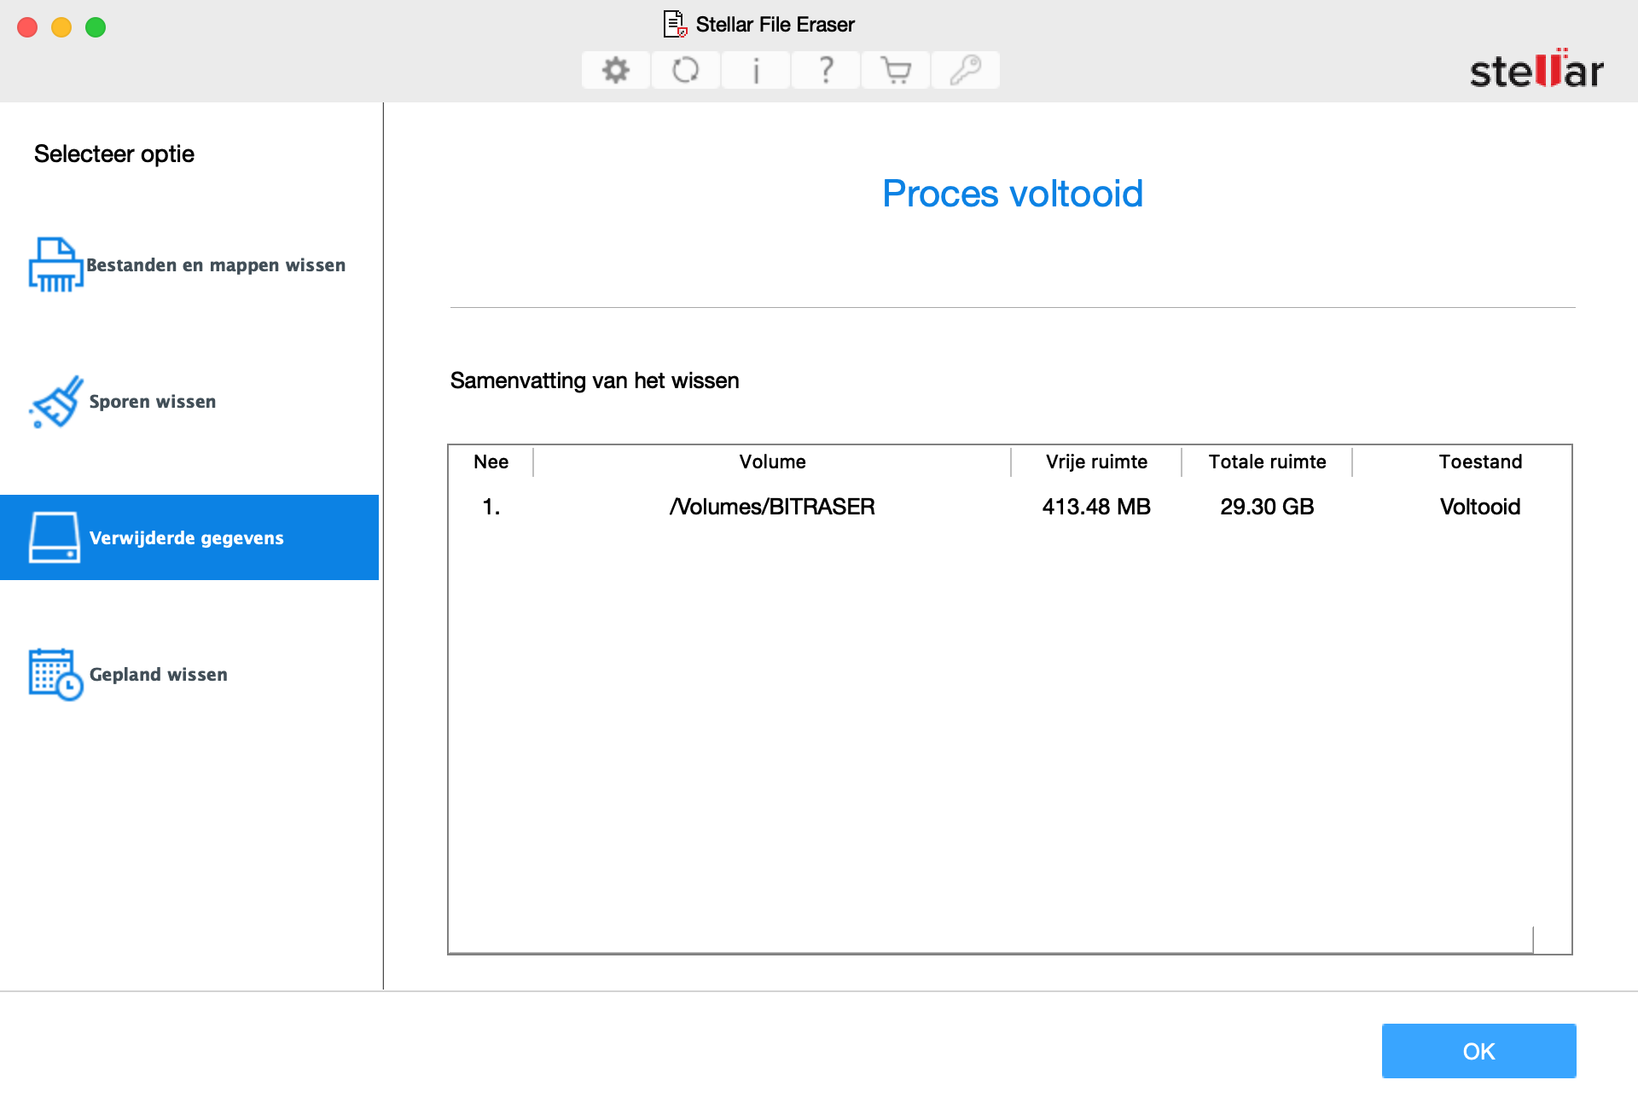Select Sporen wissen option

coord(189,401)
